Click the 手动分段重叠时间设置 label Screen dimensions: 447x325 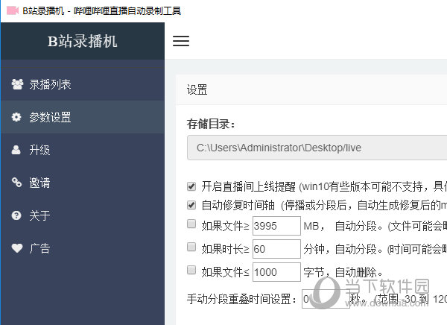(x=241, y=299)
